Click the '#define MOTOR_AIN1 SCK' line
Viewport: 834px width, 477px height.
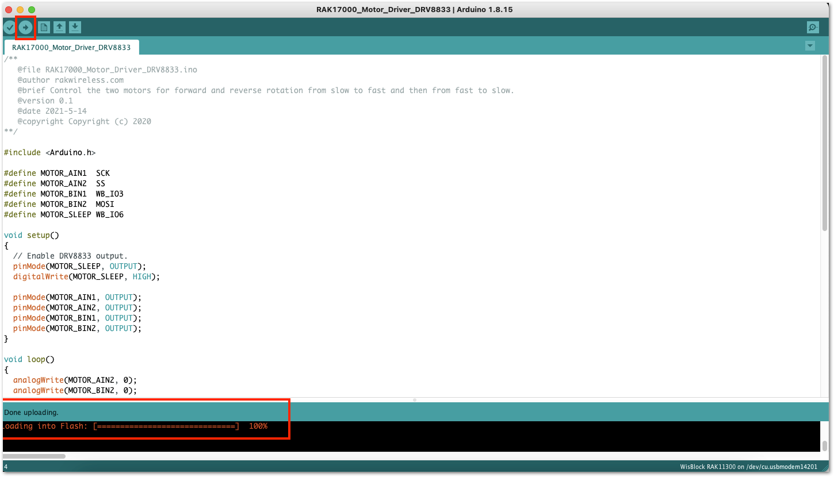point(56,173)
